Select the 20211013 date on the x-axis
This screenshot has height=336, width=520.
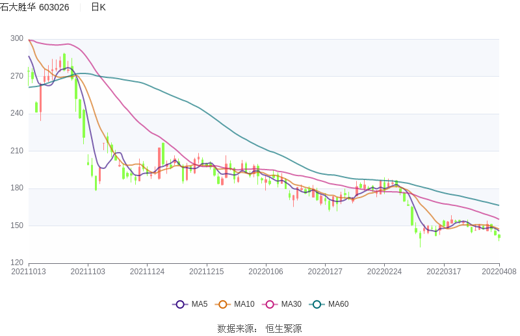(x=29, y=272)
